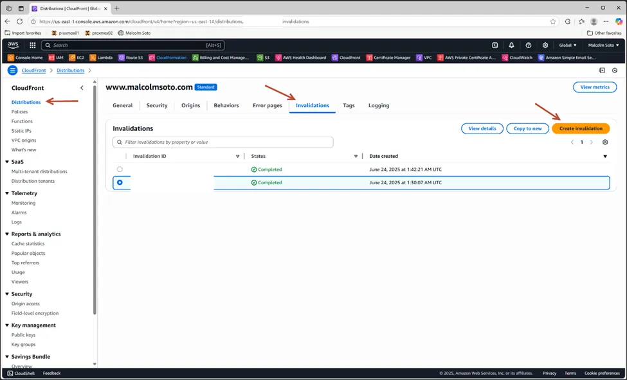Select the first invalidation row radio button
Screen dimensions: 627x380
120,169
